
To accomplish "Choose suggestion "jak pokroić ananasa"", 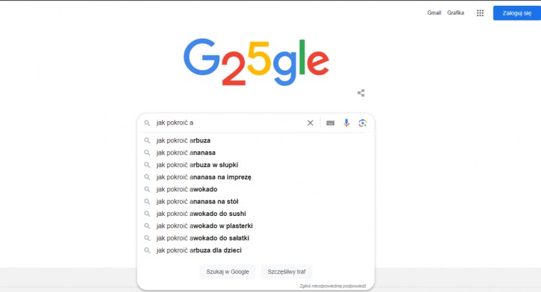I will [x=186, y=152].
